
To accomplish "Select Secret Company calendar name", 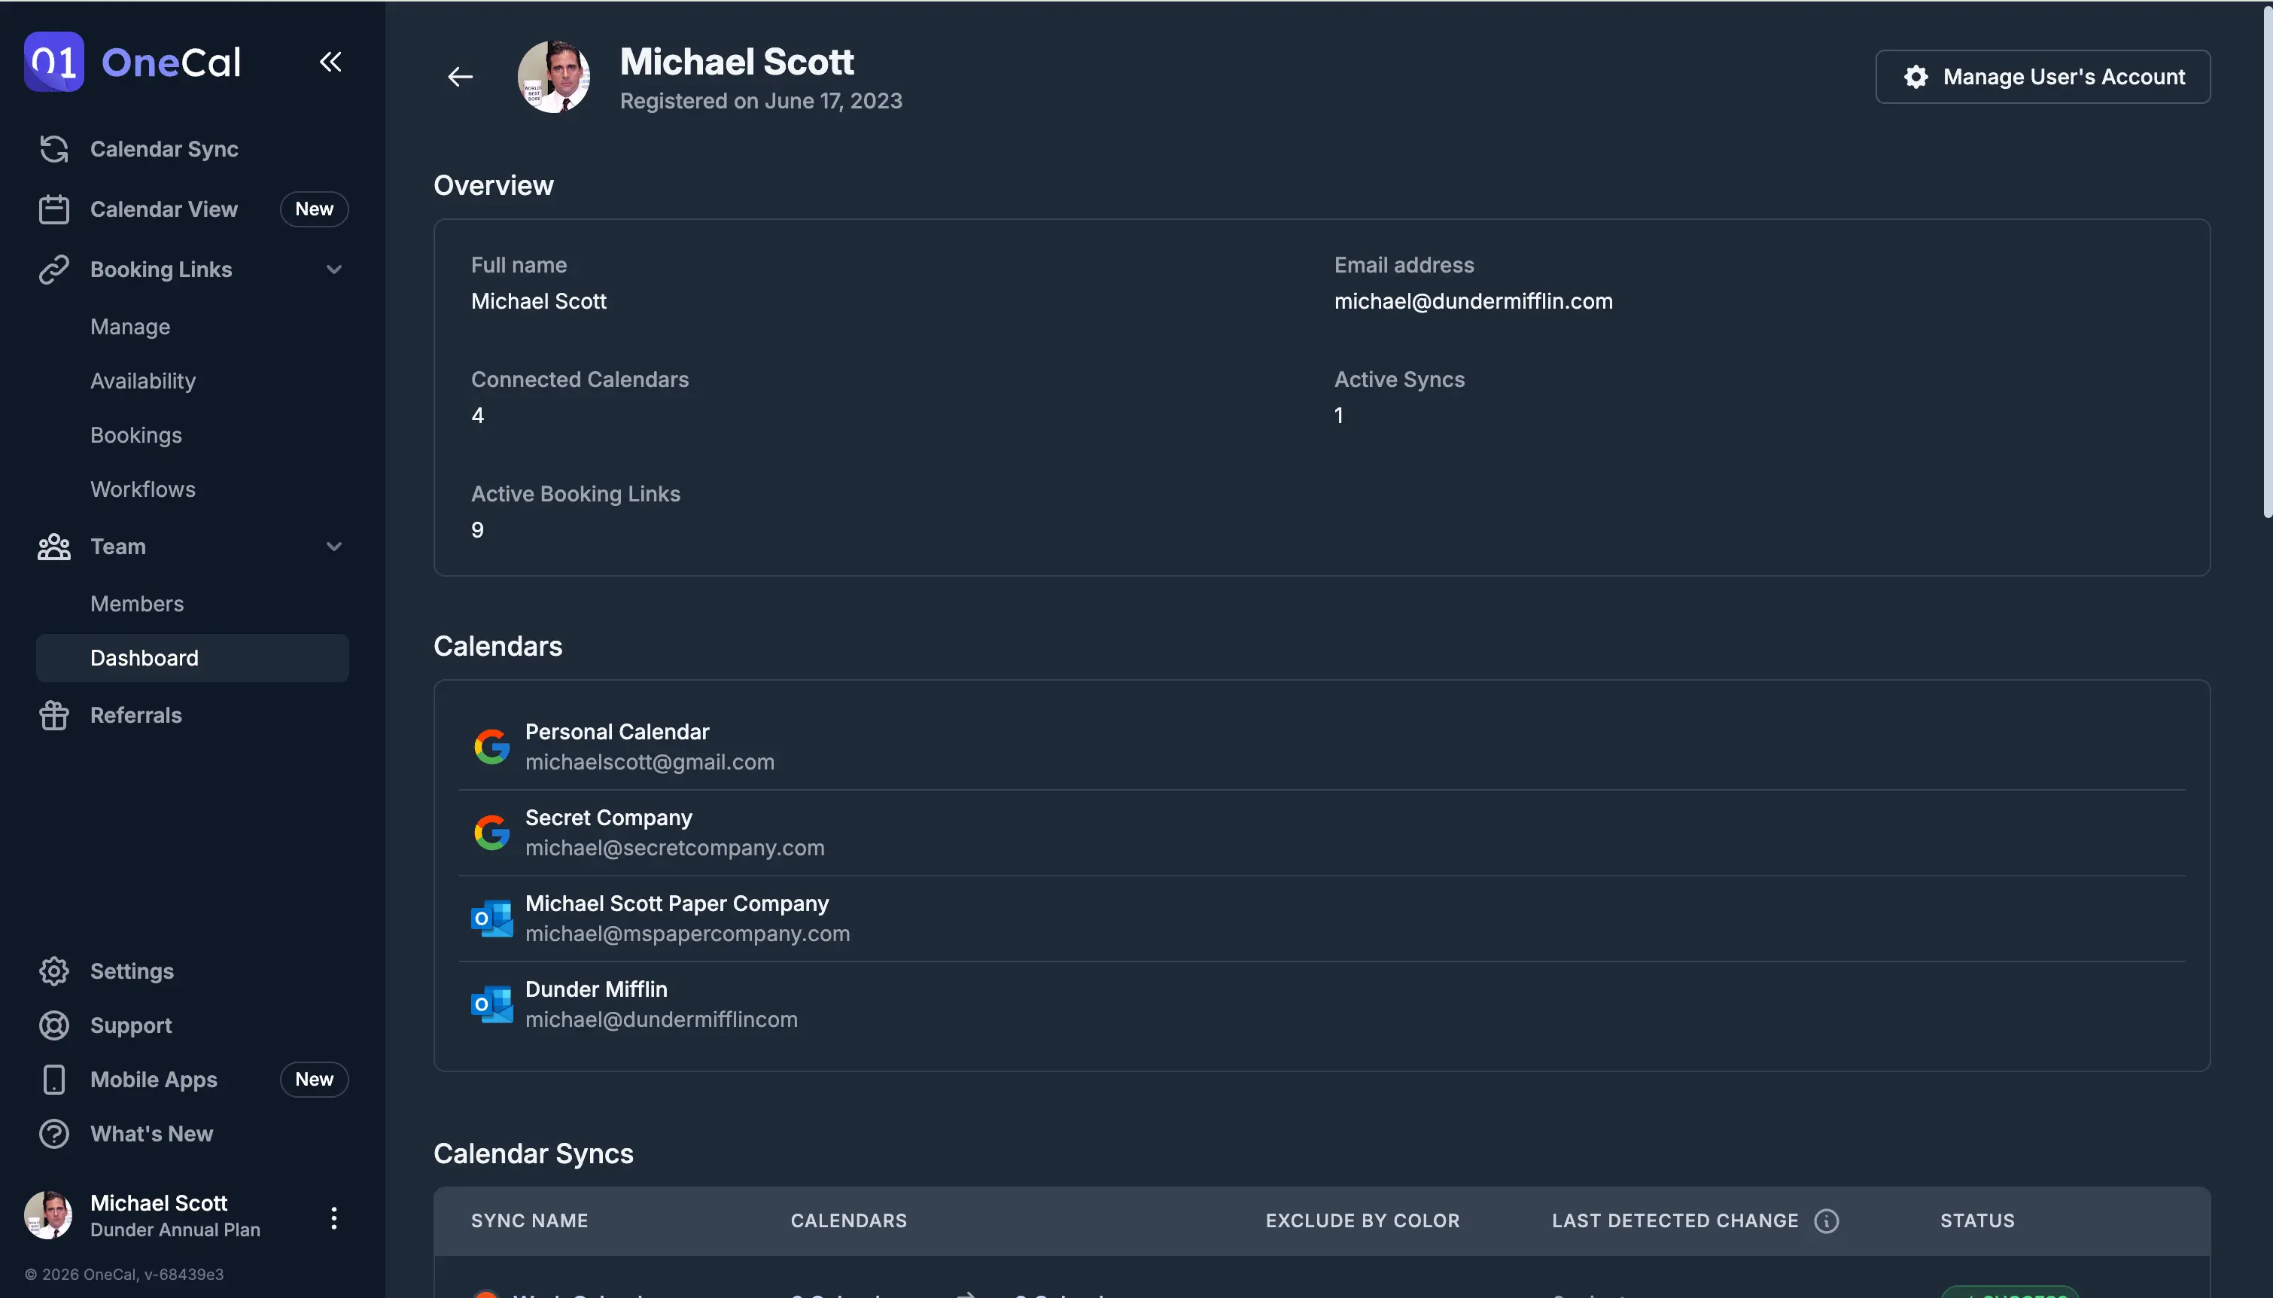I will pyautogui.click(x=609, y=818).
